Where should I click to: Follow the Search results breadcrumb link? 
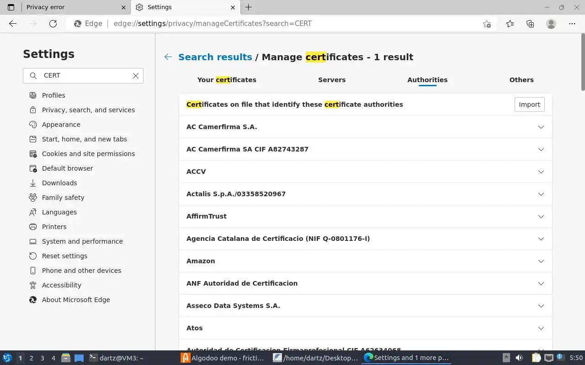[x=215, y=57]
